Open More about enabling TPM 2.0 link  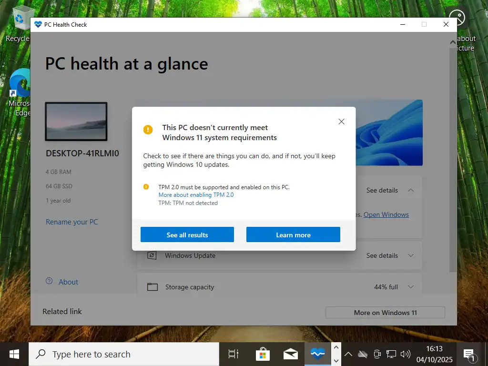pos(196,195)
